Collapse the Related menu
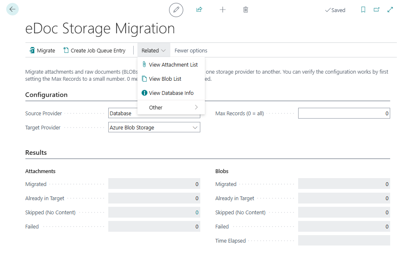406x253 pixels. [x=154, y=50]
